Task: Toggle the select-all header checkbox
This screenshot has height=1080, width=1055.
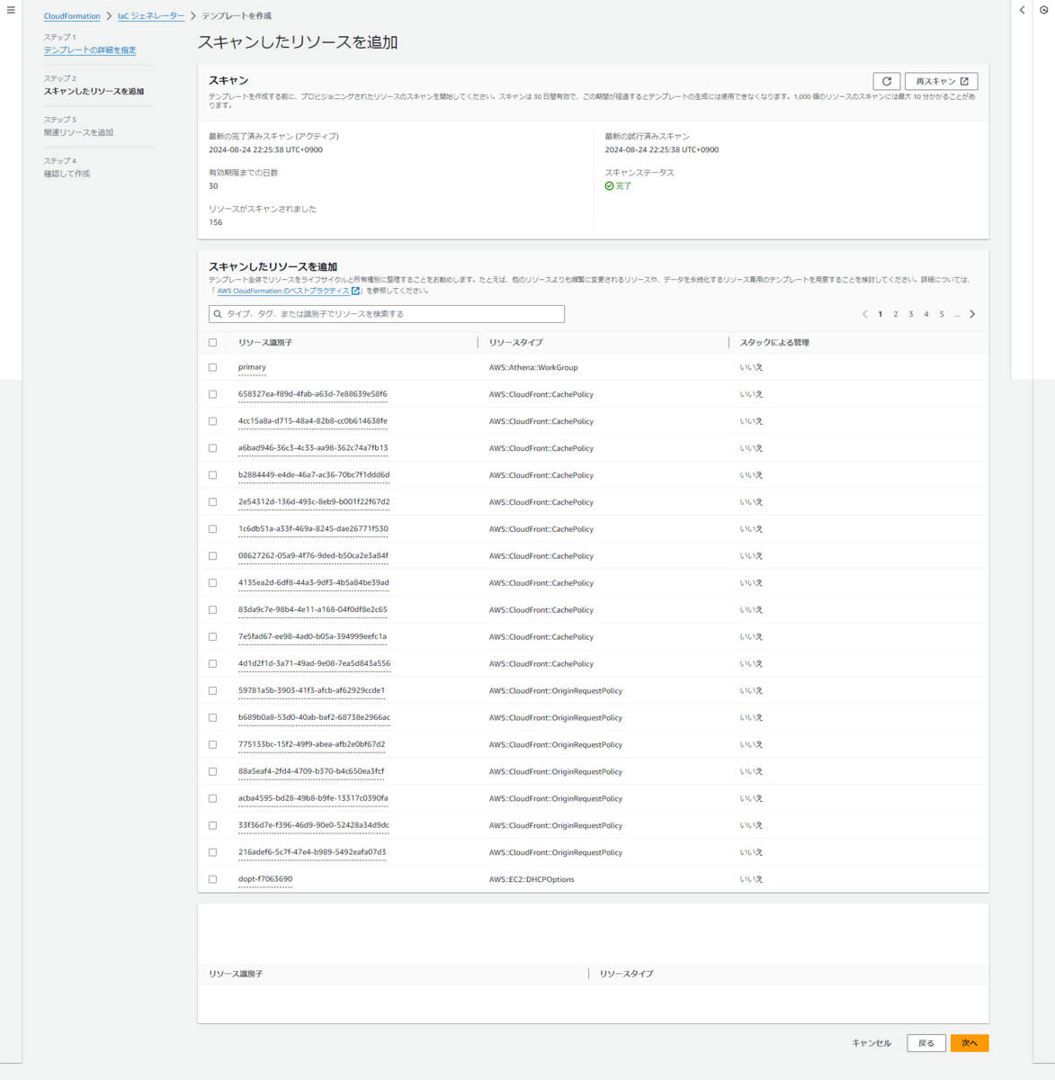Action: 213,343
